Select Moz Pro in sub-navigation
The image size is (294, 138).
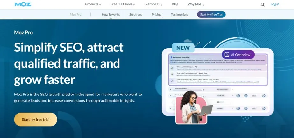[76, 14]
